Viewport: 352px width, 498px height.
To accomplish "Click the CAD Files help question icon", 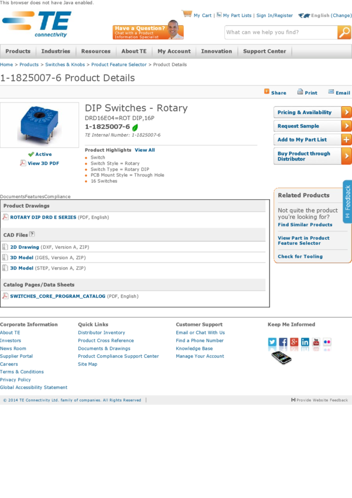I will point(32,234).
